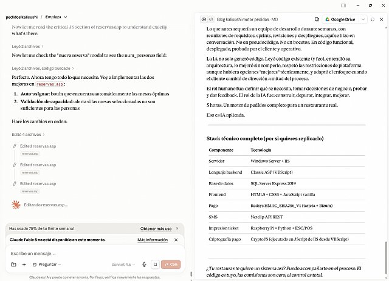
Task: Copy the artifact contents
Action: click(x=317, y=19)
